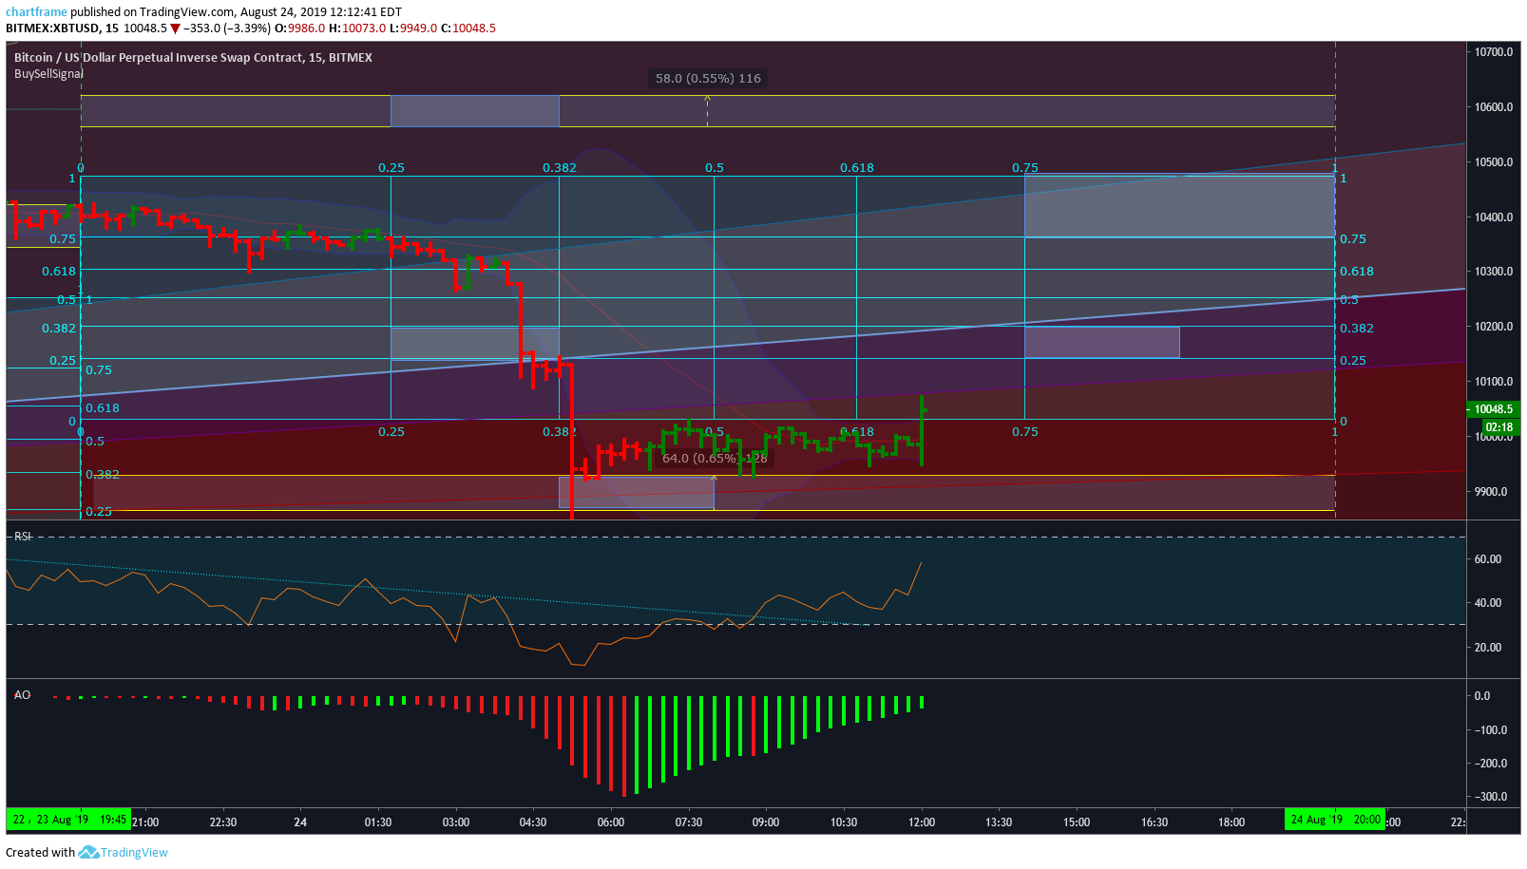Click the H:10073.0 high value
The width and height of the screenshot is (1527, 869).
click(357, 28)
